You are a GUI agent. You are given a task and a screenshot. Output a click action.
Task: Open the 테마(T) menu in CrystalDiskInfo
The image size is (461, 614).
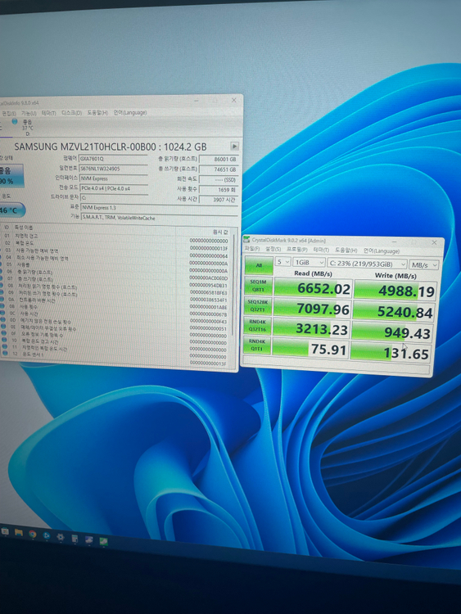pos(48,113)
